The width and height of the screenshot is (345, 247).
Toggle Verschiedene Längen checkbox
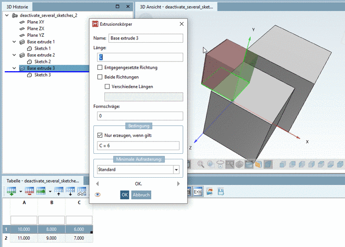click(x=107, y=86)
